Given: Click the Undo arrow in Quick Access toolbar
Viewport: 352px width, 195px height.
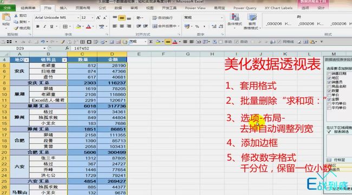Looking at the screenshot, I should pyautogui.click(x=43, y=42).
